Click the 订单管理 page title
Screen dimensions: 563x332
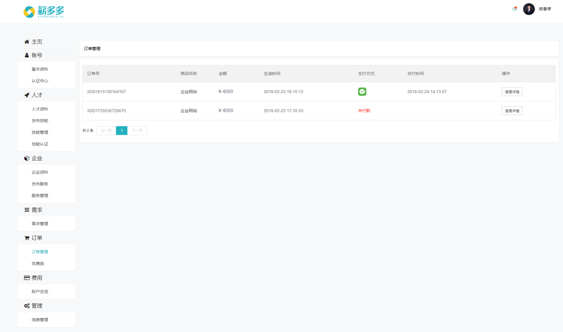pyautogui.click(x=92, y=49)
